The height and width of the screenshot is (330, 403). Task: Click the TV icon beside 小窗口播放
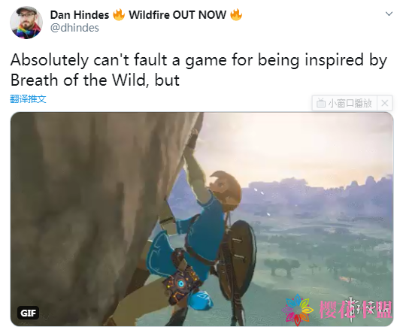[321, 103]
